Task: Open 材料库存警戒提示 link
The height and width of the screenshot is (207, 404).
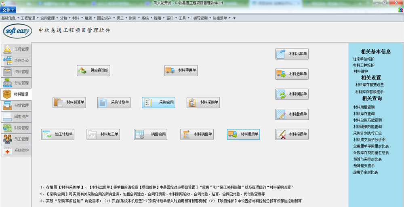Action: [x=370, y=91]
